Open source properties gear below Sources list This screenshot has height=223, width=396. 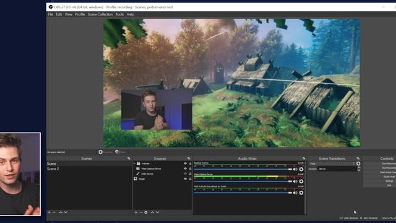click(146, 212)
